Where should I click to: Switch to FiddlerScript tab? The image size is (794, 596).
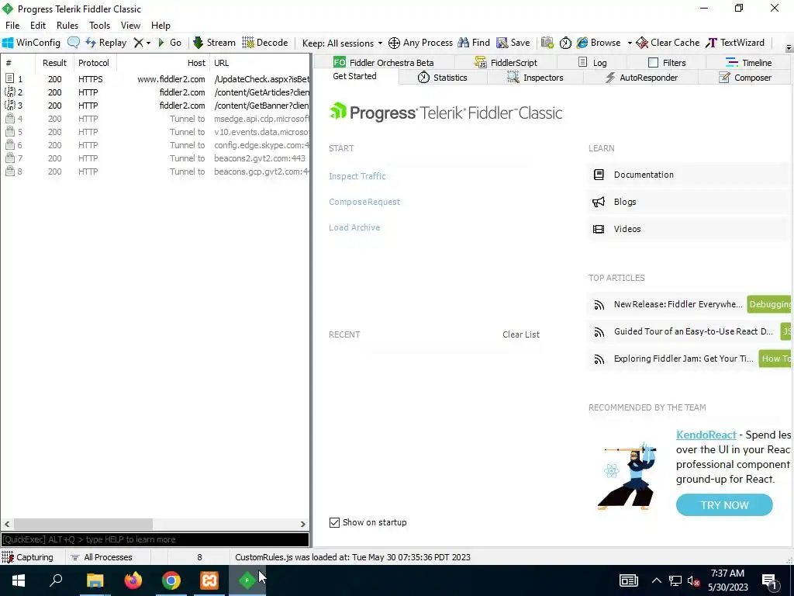pos(506,62)
